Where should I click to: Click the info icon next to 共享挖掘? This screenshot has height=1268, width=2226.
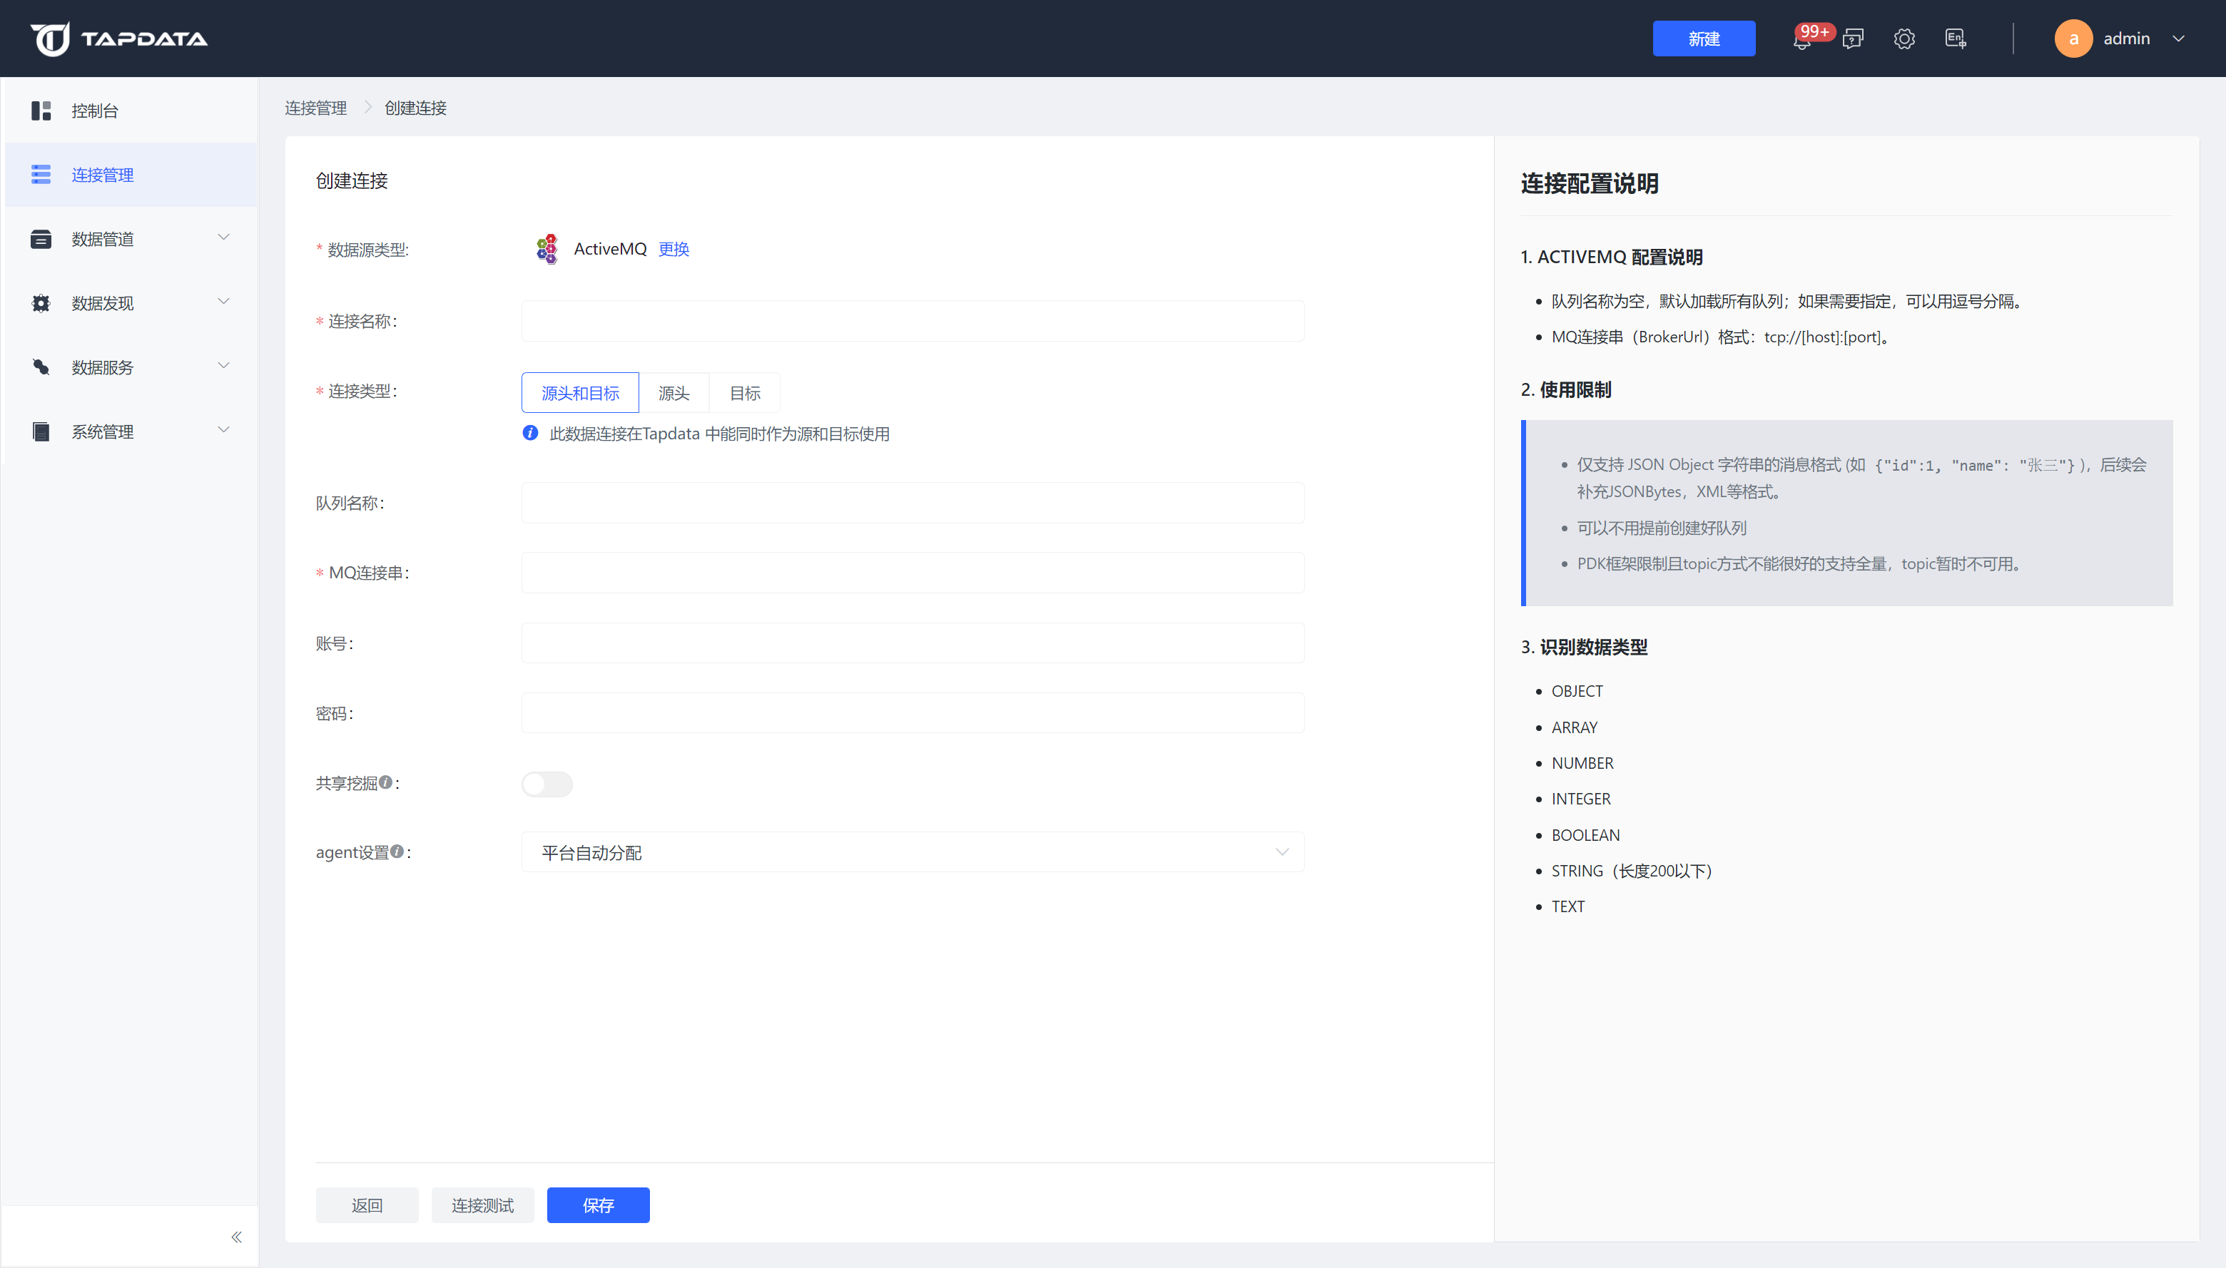tap(385, 782)
